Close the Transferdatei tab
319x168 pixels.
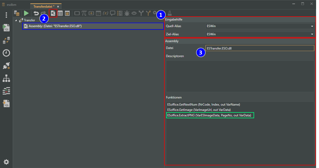coord(58,6)
